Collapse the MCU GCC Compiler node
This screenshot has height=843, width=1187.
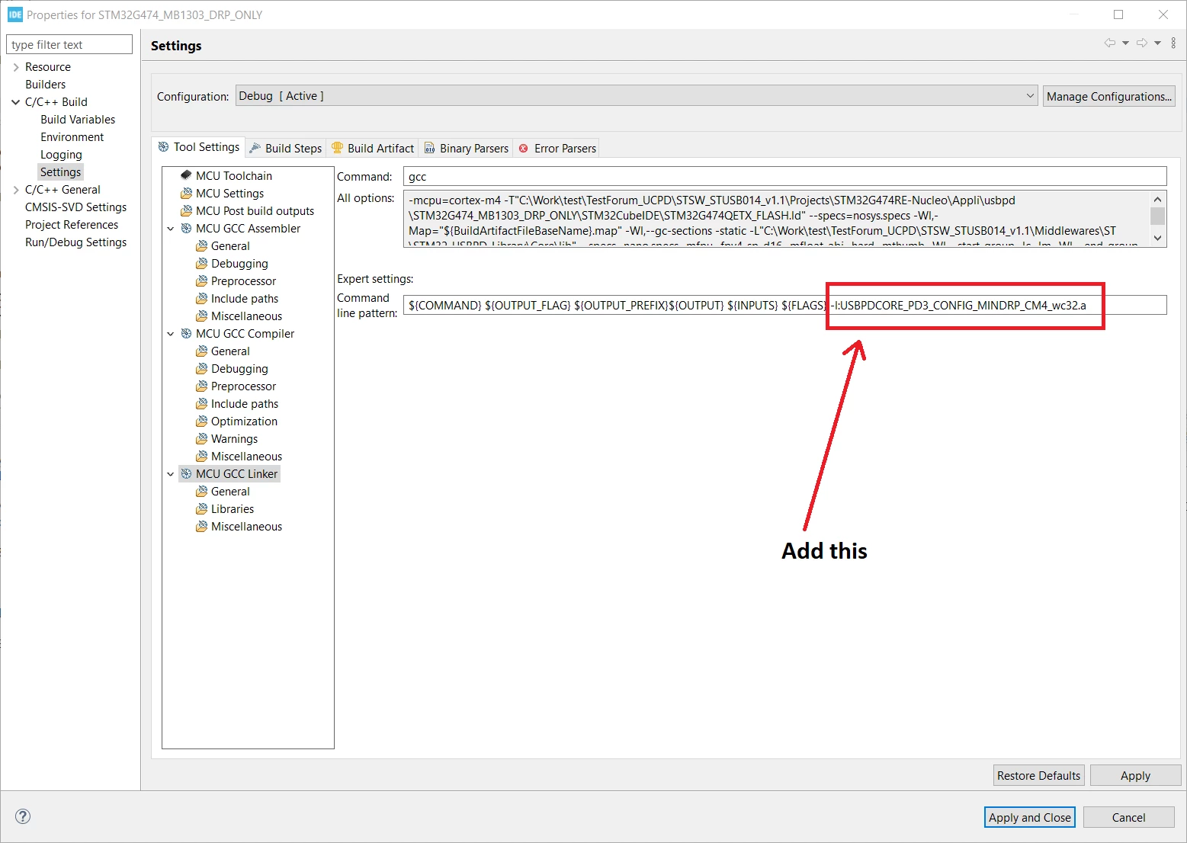point(171,334)
